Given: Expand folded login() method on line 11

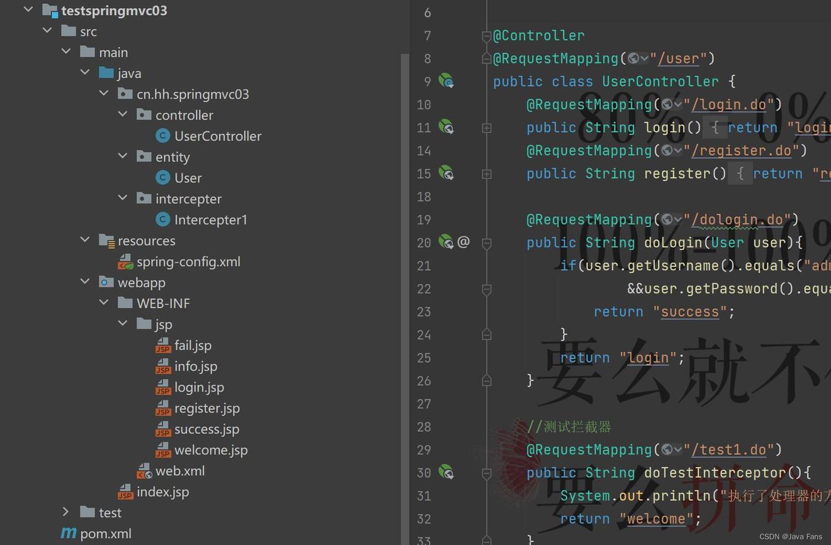Looking at the screenshot, I should pos(487,128).
